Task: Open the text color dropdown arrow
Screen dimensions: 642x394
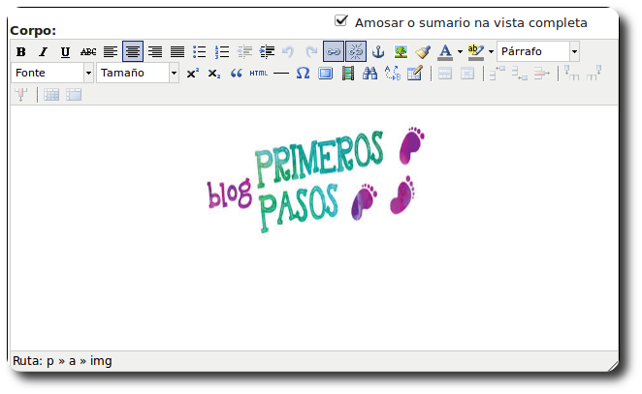Action: pyautogui.click(x=459, y=52)
